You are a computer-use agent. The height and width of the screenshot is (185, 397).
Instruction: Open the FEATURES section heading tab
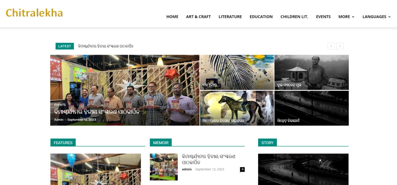[63, 142]
